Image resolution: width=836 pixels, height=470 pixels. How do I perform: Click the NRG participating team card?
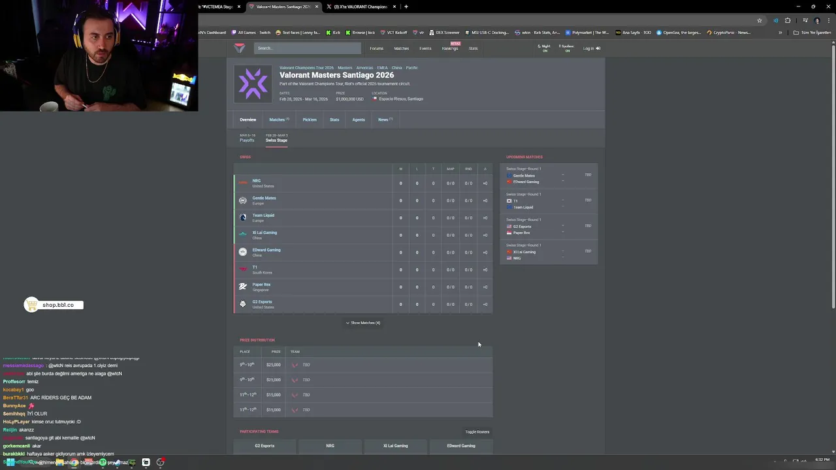(x=330, y=446)
